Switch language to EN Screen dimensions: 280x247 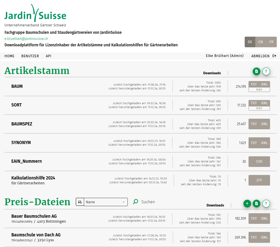[x=260, y=42]
